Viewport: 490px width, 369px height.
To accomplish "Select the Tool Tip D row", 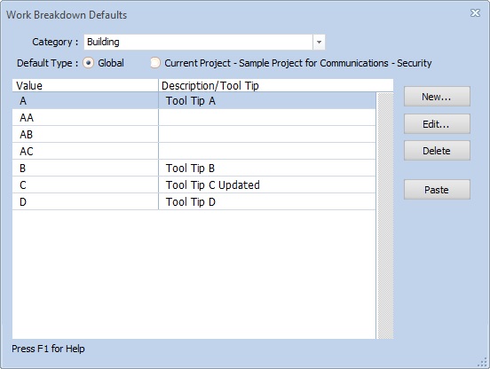I will 194,202.
